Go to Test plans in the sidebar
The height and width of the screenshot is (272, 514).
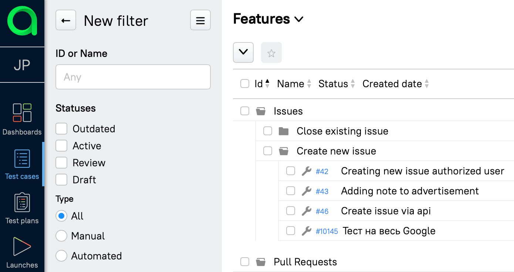tap(22, 208)
